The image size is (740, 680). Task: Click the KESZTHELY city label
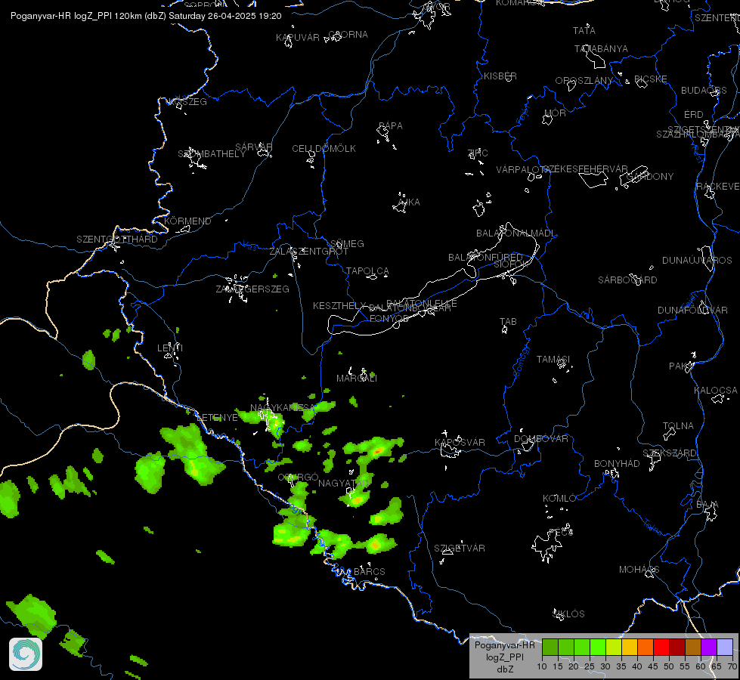(x=339, y=306)
